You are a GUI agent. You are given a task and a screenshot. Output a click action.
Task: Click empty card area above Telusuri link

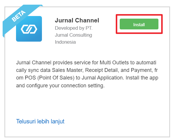pyautogui.click(x=87, y=104)
